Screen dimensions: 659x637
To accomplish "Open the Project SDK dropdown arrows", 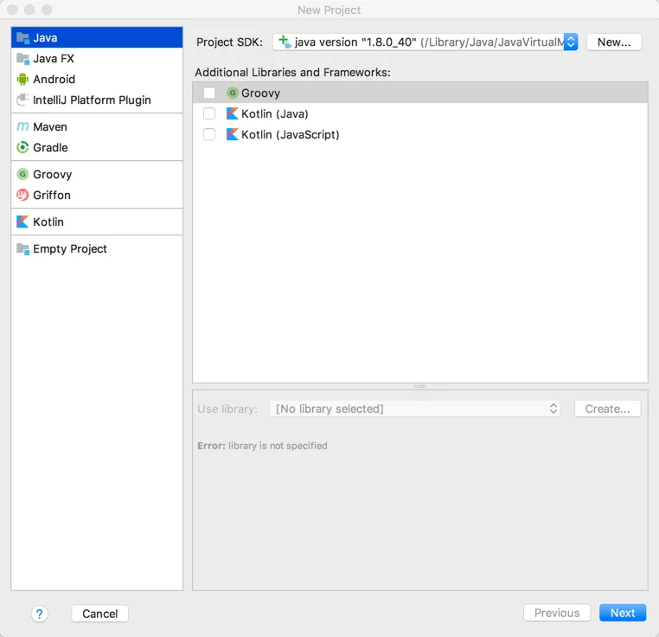I will click(x=571, y=42).
